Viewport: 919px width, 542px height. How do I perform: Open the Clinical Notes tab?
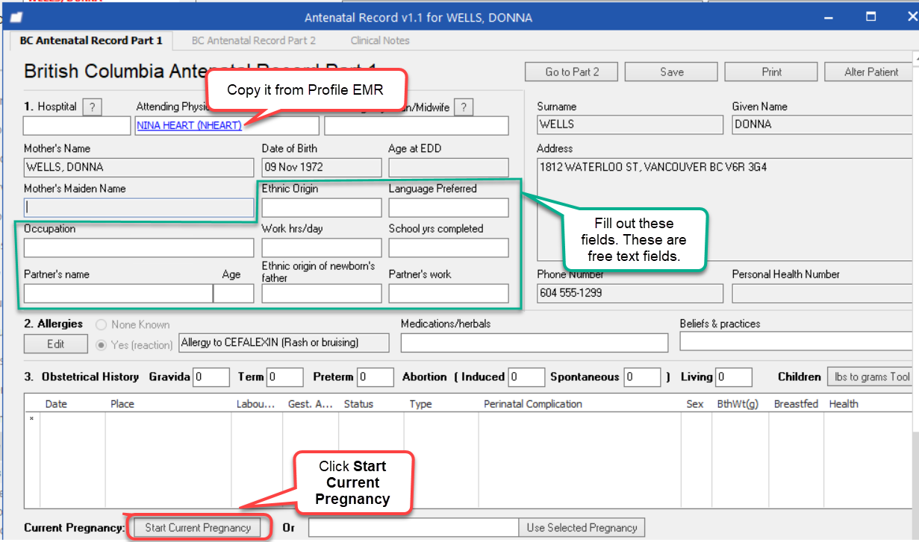[379, 40]
